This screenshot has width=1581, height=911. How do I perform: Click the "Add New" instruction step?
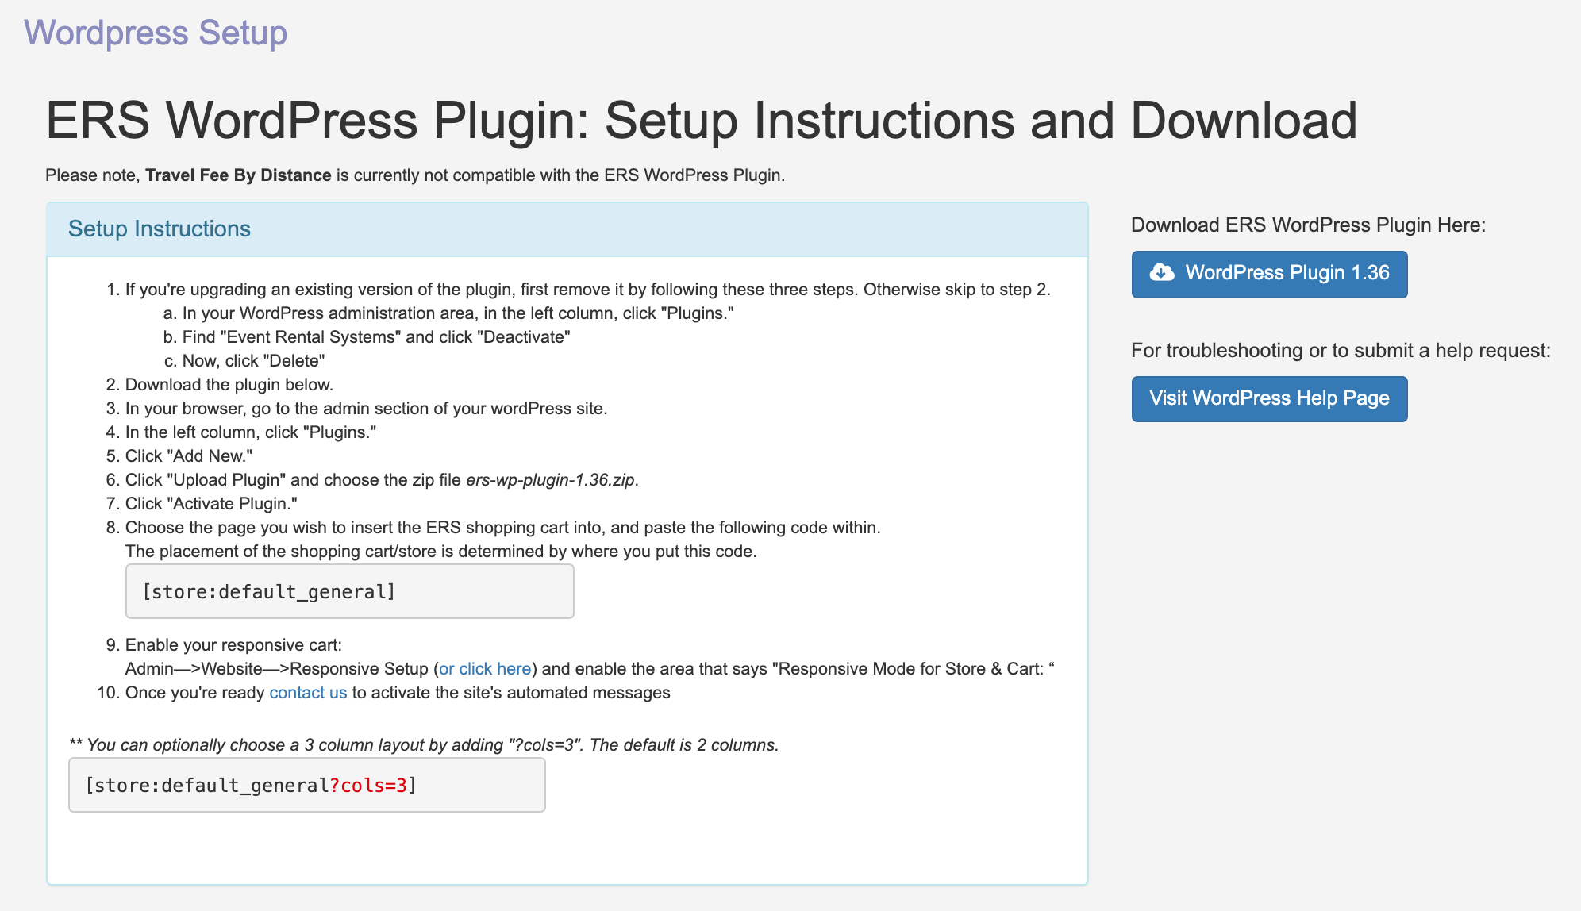189,456
